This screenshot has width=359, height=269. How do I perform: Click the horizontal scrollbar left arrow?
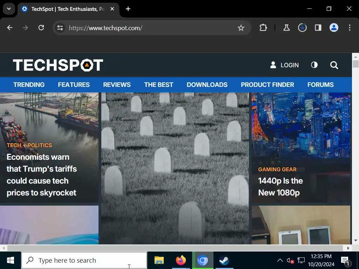4,248
